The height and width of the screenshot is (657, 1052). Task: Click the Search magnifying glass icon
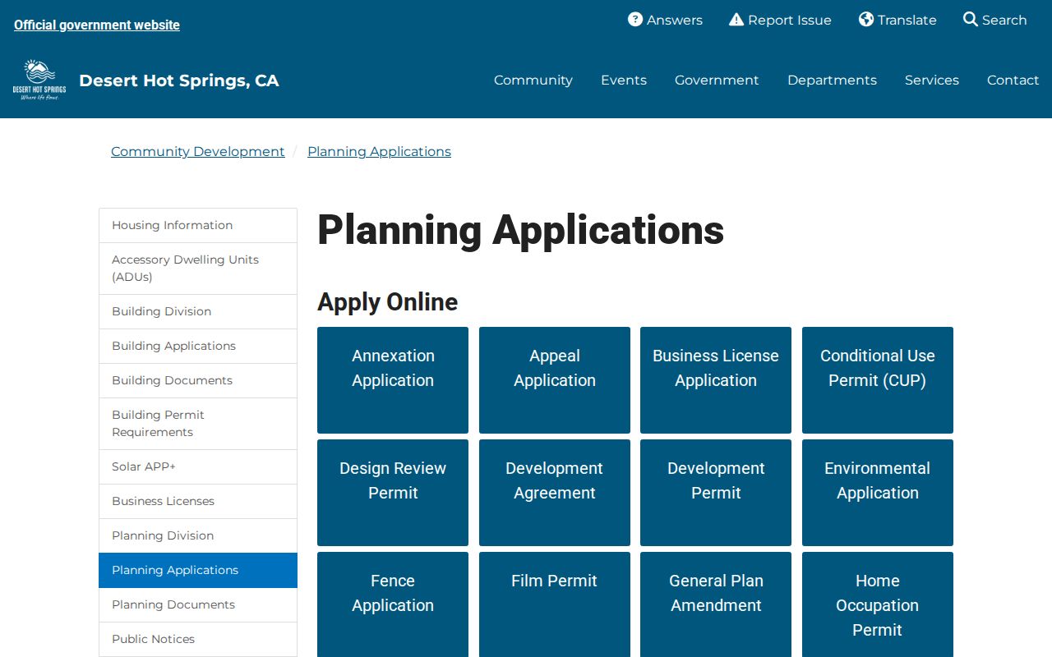point(971,20)
